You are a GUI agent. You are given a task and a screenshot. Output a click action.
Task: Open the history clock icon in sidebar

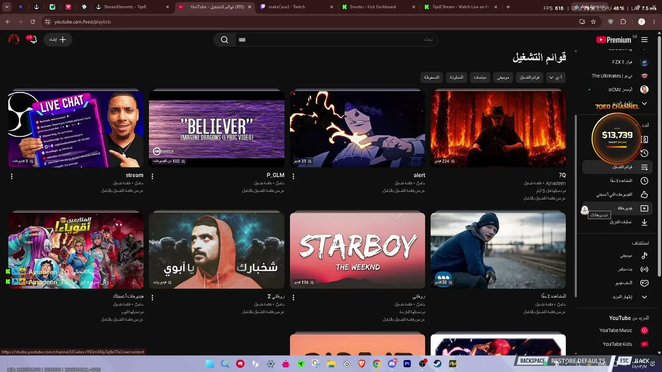pos(644,153)
